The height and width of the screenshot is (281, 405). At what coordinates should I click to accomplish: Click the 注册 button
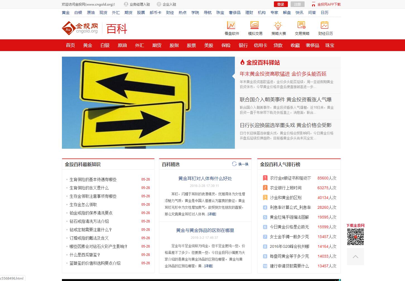click(297, 4)
